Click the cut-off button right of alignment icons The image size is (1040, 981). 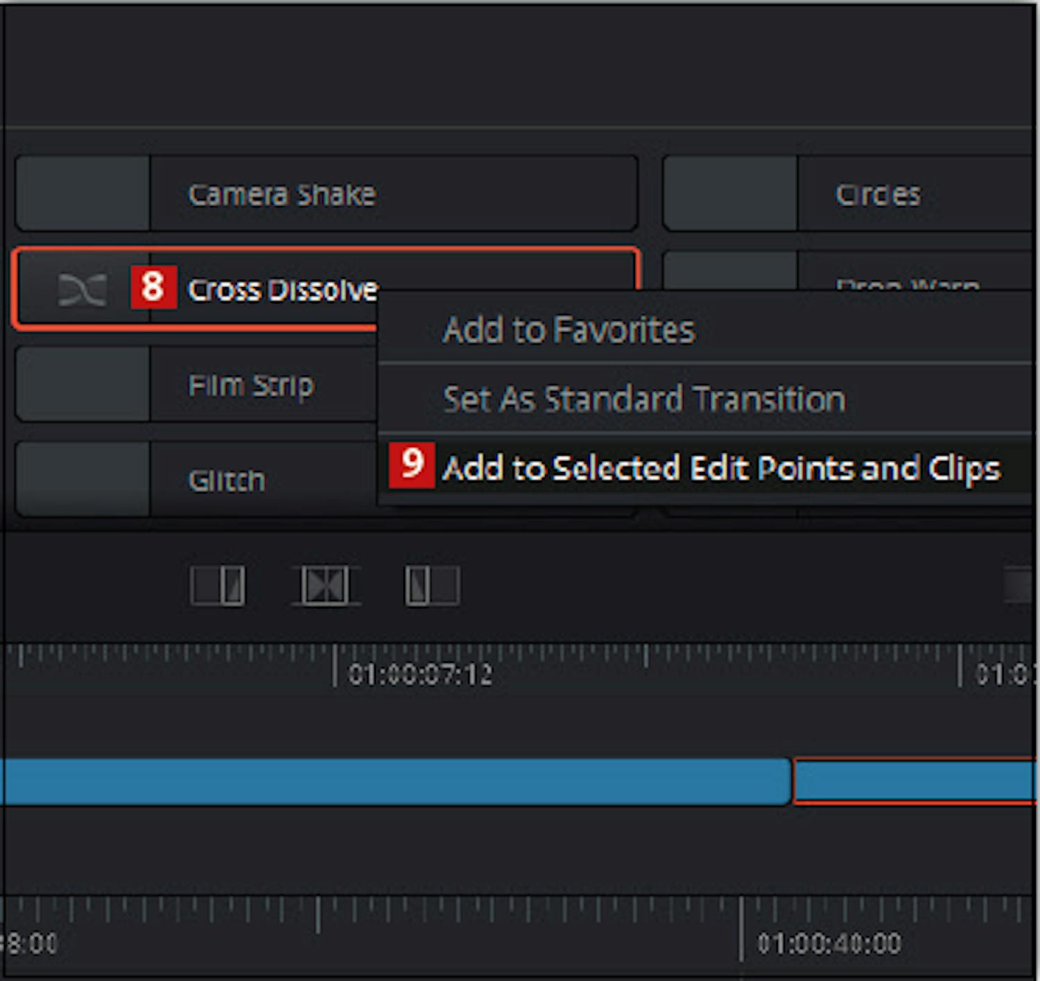pos(1019,586)
